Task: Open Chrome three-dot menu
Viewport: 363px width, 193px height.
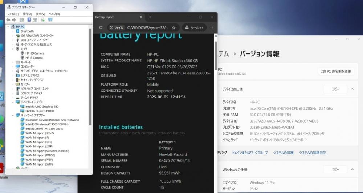Action: click(x=212, y=28)
